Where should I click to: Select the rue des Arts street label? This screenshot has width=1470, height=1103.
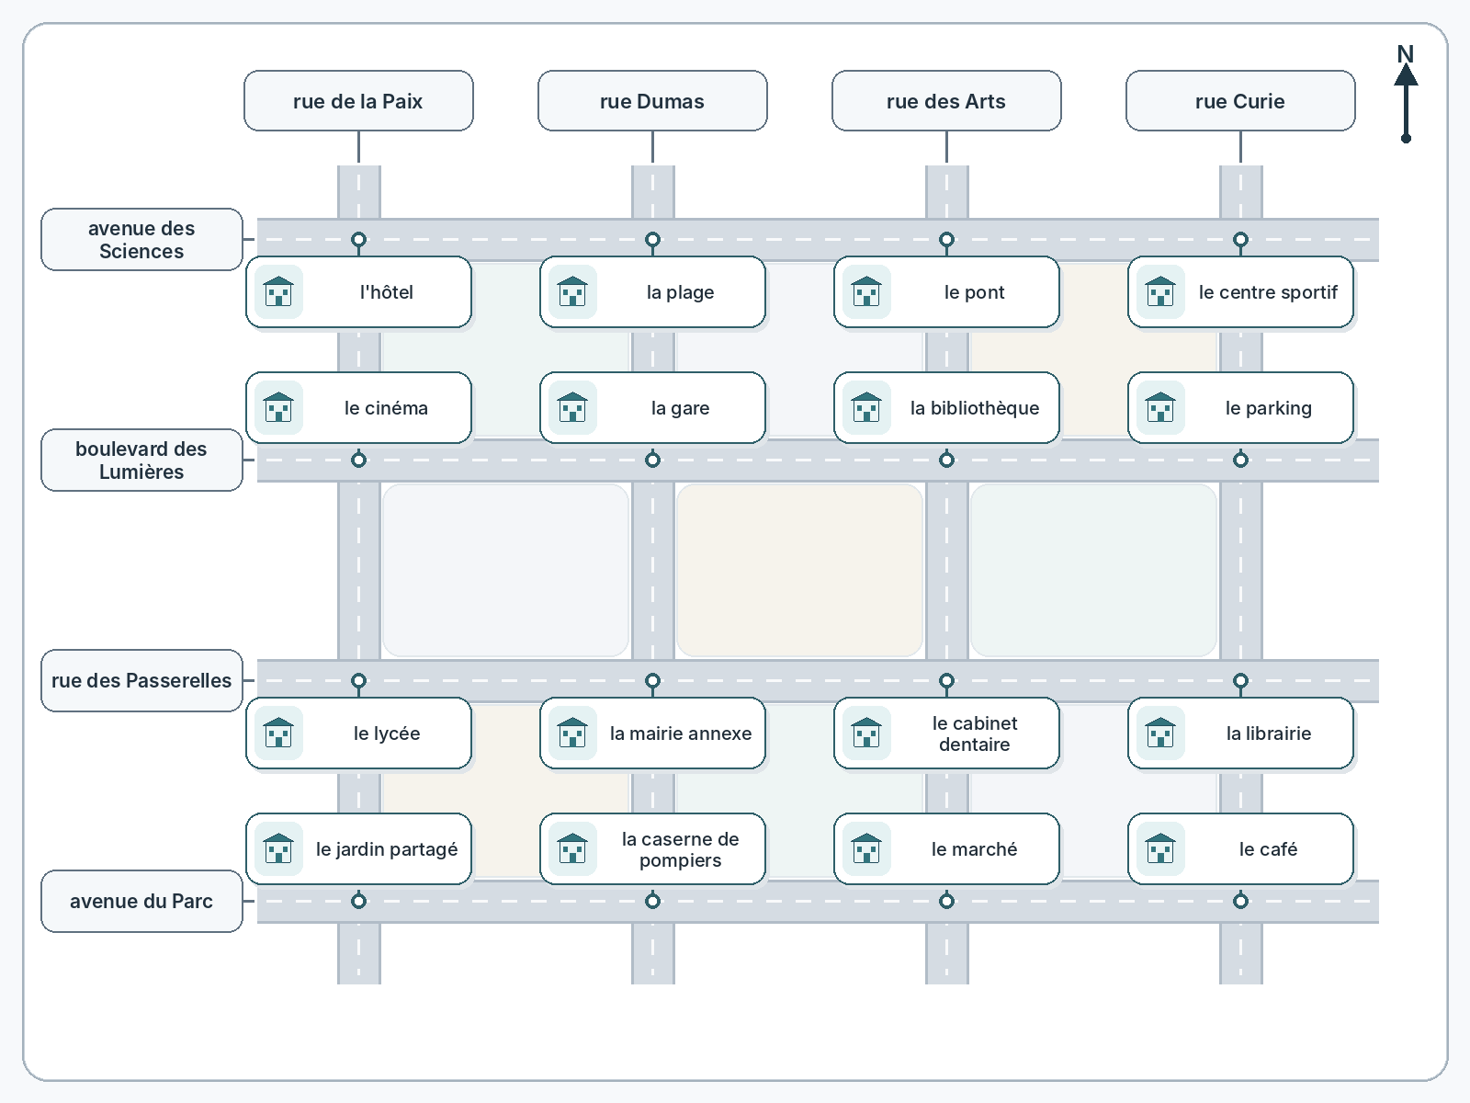pos(946,101)
